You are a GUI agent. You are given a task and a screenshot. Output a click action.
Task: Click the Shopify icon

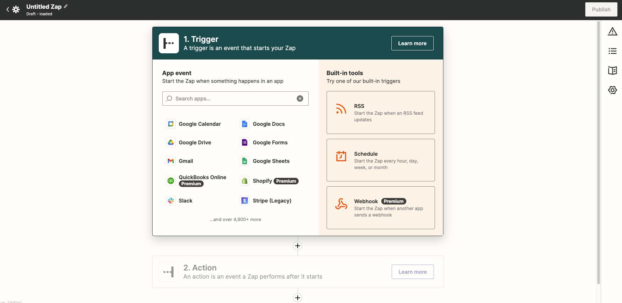[x=245, y=181]
